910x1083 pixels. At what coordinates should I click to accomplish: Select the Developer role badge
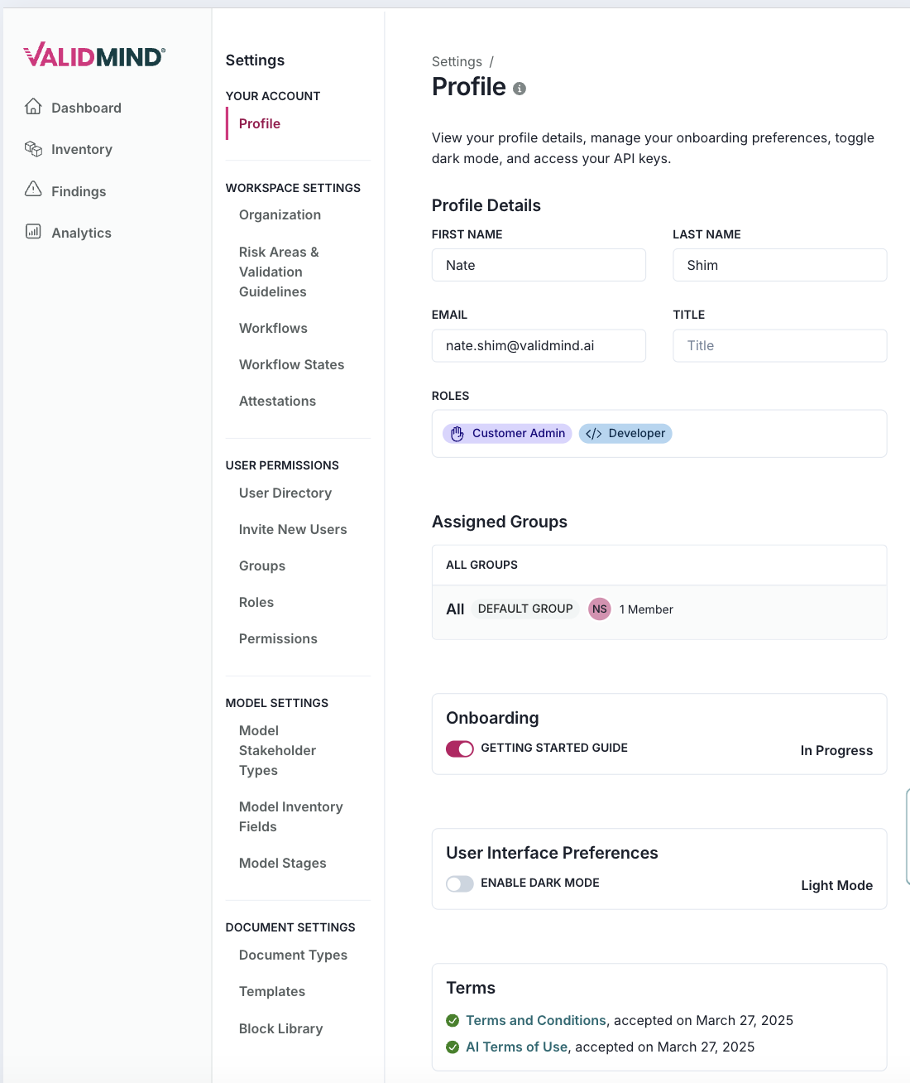(625, 433)
